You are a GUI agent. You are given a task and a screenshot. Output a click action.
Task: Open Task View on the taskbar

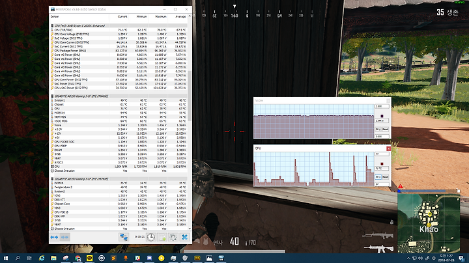[29, 258]
